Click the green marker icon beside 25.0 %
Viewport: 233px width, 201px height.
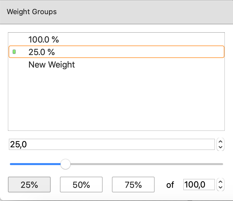[x=14, y=52]
